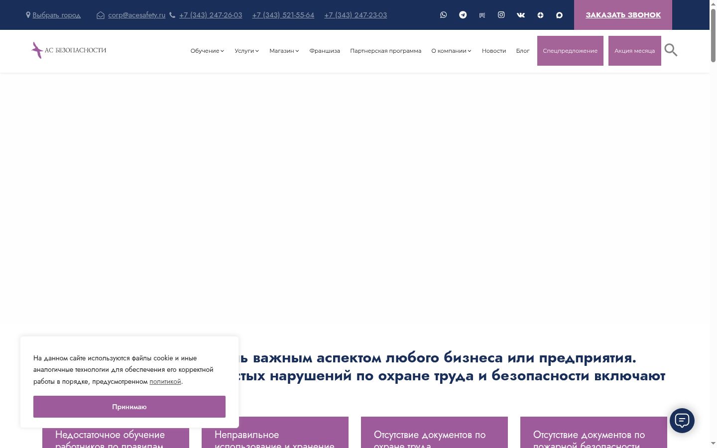
Task: Open the Dzen icon link
Action: point(540,15)
